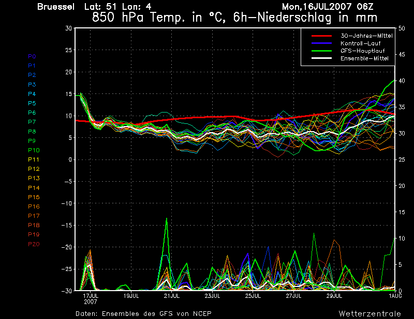Select the P11 legend entry
The width and height of the screenshot is (414, 319).
34,159
